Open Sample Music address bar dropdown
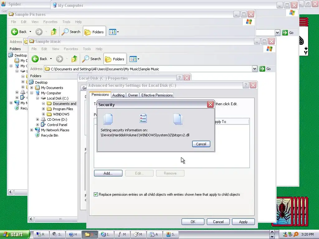 (255, 69)
